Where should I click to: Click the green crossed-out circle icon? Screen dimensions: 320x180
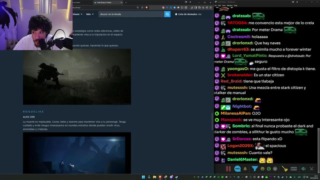tap(269, 169)
